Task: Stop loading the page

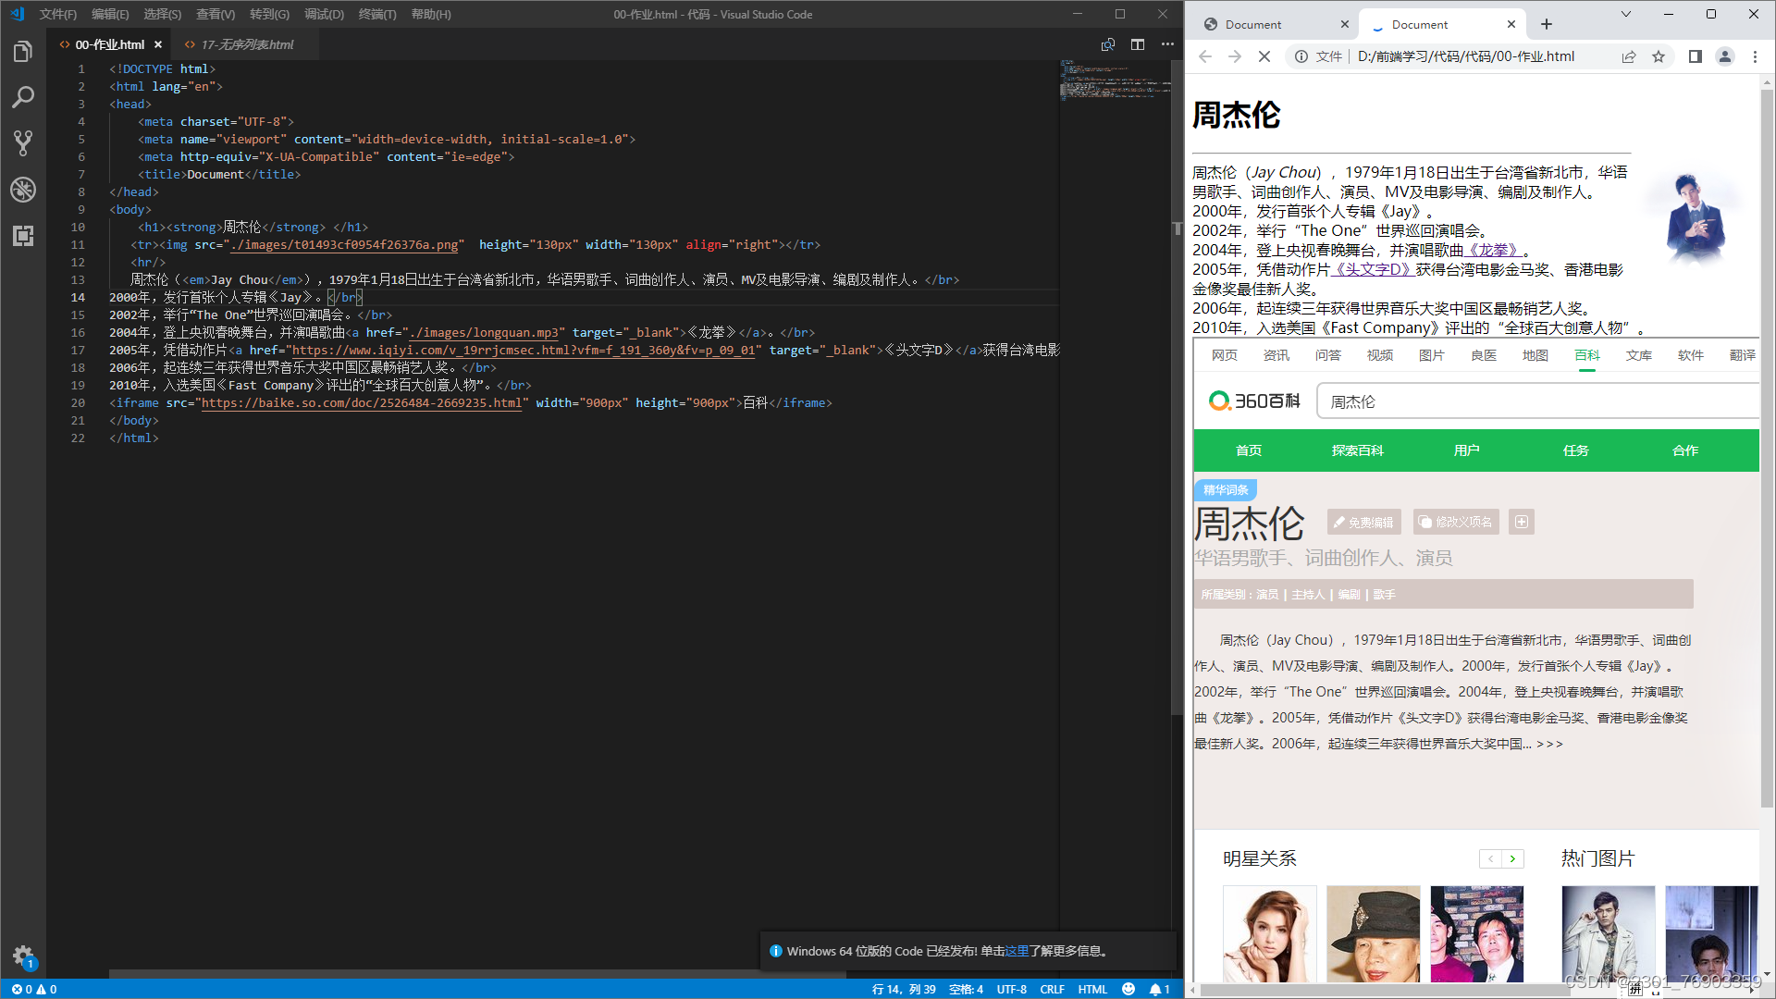Action: [1264, 56]
